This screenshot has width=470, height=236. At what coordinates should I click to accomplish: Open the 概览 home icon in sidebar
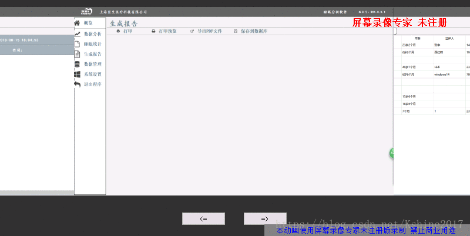pos(77,23)
